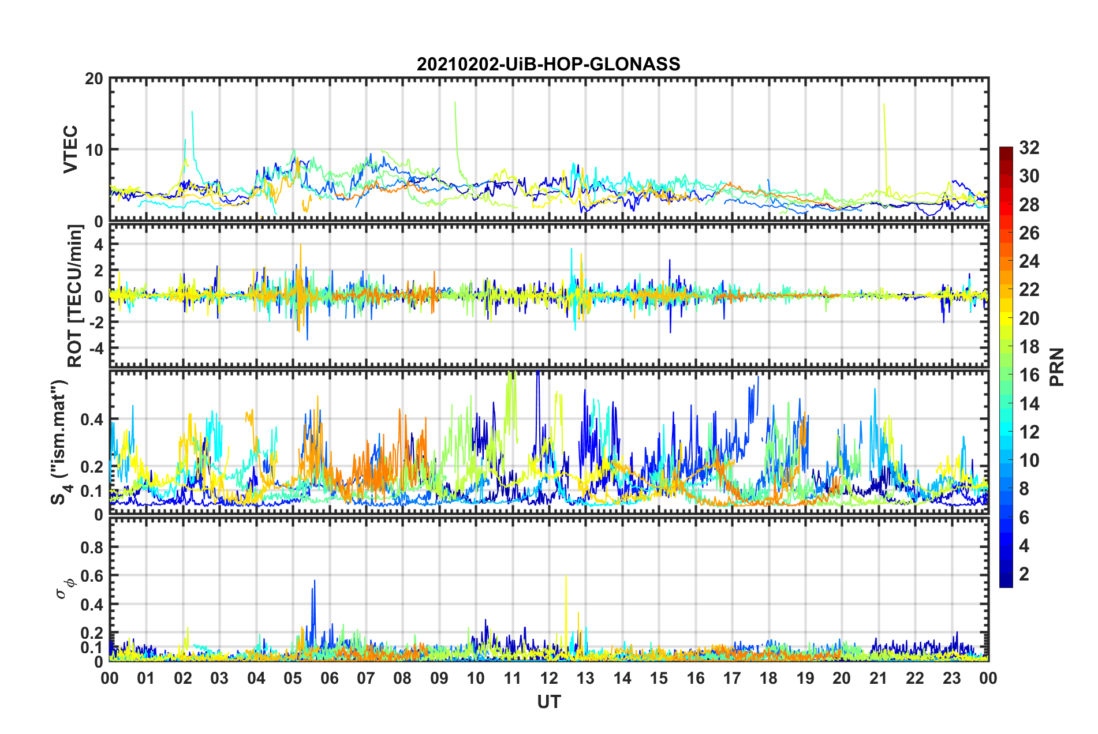Select the ROT axis tick label -2
The image size is (1098, 734).
click(96, 323)
